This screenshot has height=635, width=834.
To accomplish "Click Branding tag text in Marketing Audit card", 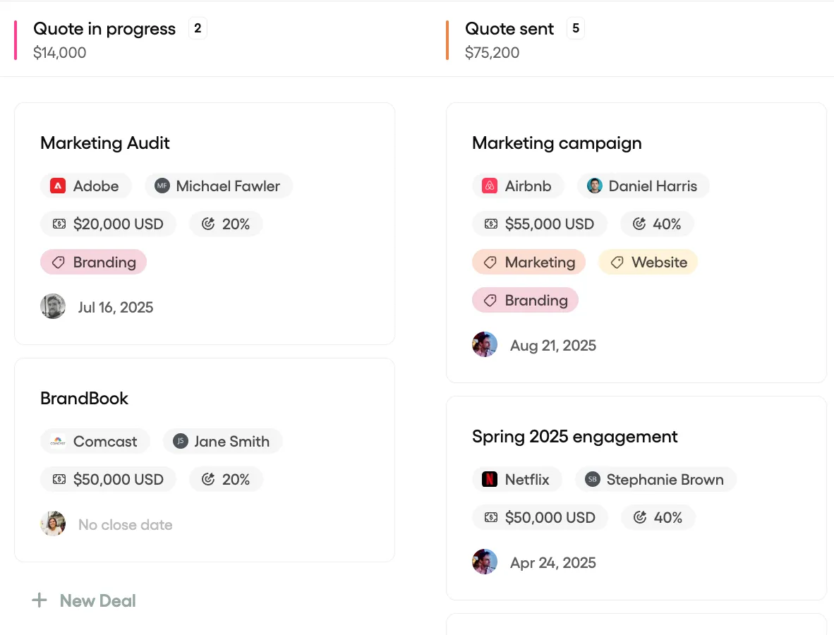I will [x=104, y=262].
